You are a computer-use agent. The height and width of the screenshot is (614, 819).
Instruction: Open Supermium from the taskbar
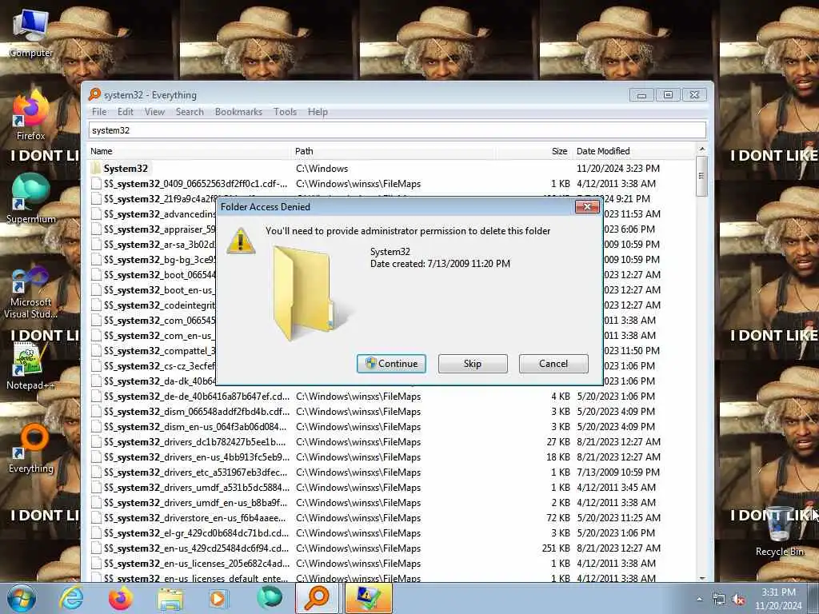[269, 598]
